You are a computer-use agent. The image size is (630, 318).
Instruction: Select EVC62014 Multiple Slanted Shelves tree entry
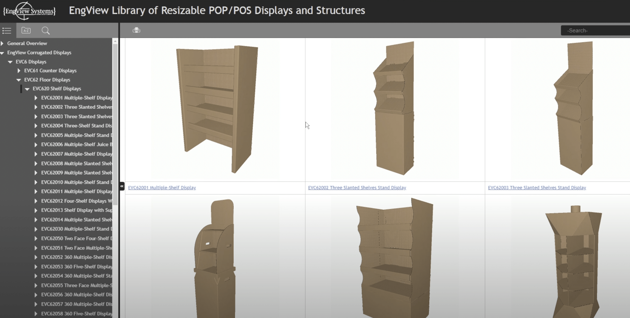77,220
